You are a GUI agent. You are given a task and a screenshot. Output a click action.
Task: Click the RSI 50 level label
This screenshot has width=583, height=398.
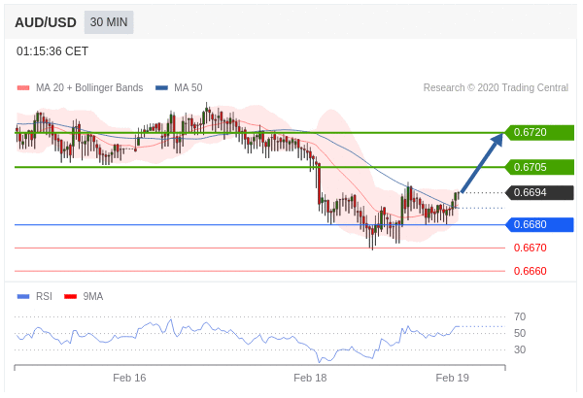tap(520, 333)
